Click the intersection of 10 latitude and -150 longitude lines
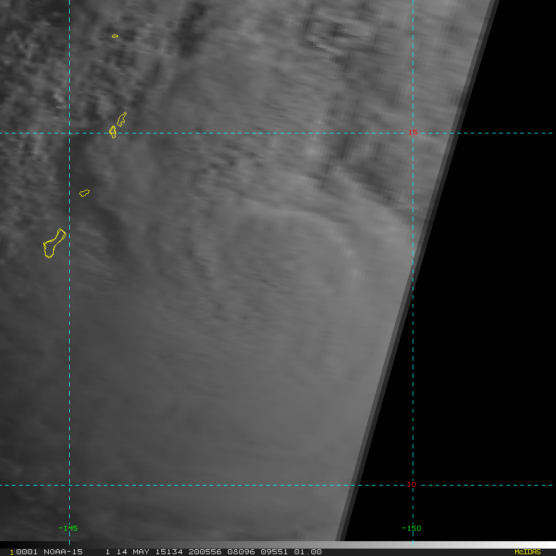This screenshot has height=556, width=556. click(413, 485)
